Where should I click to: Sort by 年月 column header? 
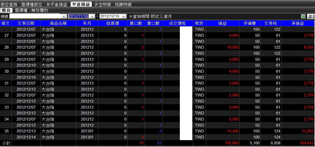tap(87, 23)
